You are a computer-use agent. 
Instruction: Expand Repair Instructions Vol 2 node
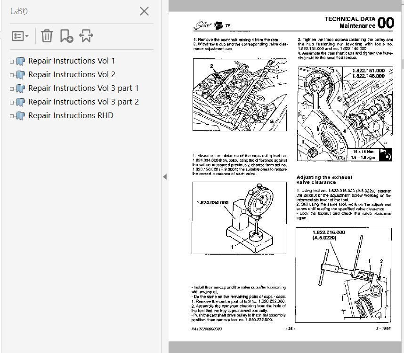(x=12, y=75)
